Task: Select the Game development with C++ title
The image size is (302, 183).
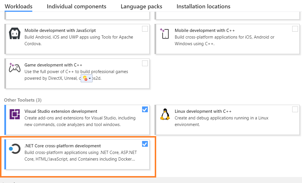Action: [53, 65]
